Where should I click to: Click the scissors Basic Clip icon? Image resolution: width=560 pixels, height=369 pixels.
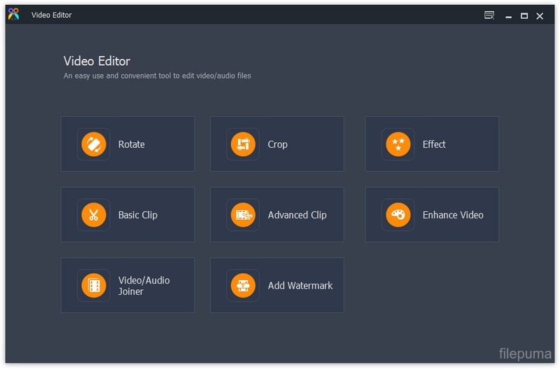coord(93,215)
